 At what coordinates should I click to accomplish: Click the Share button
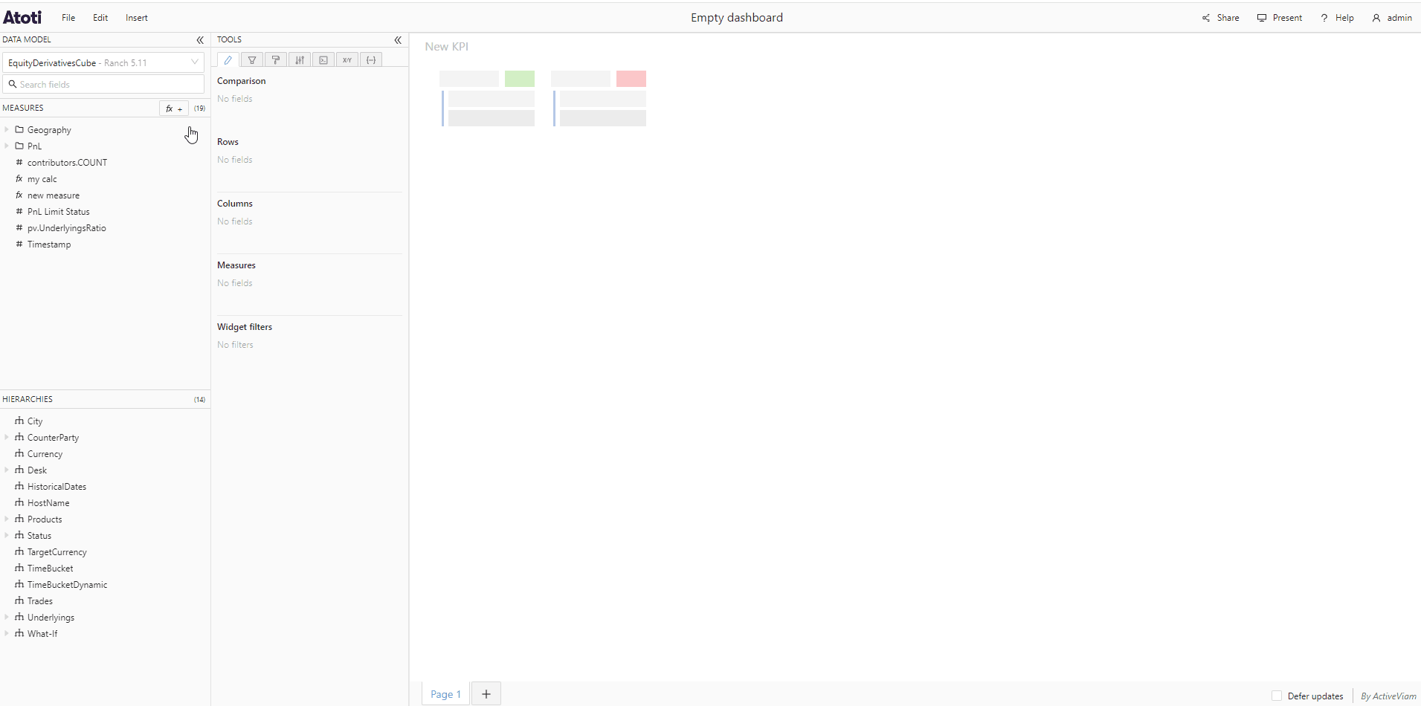pos(1221,18)
